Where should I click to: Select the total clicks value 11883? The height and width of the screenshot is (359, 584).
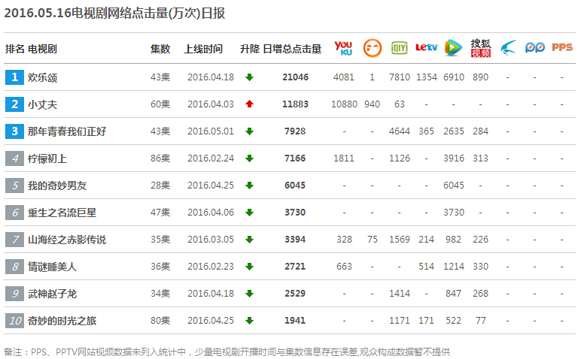coord(295,104)
